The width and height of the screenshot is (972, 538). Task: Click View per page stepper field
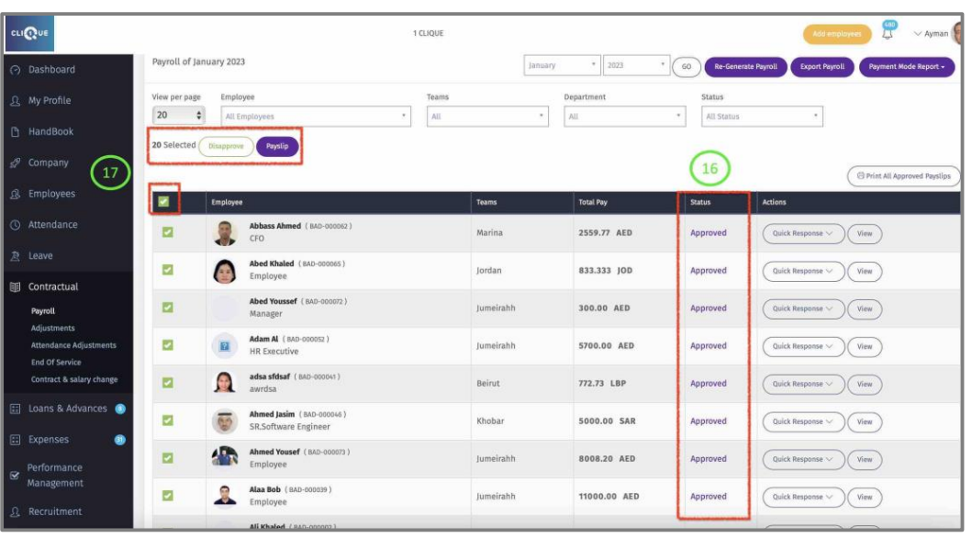178,116
